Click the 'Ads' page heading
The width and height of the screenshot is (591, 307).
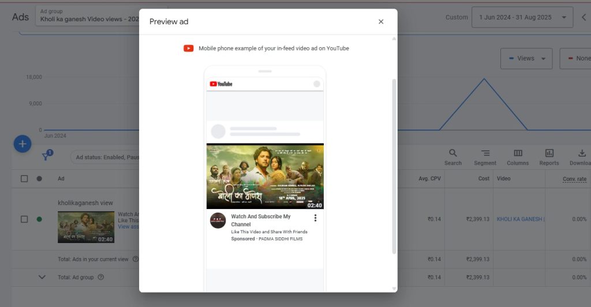click(20, 17)
